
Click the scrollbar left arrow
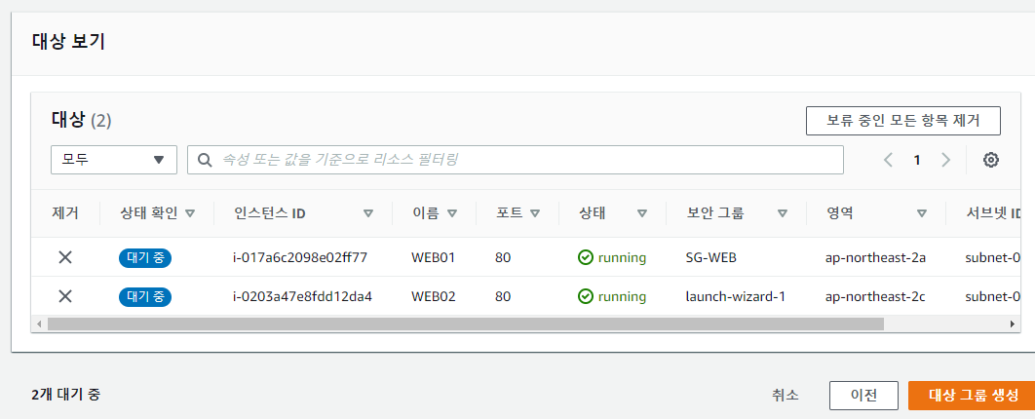[x=39, y=324]
